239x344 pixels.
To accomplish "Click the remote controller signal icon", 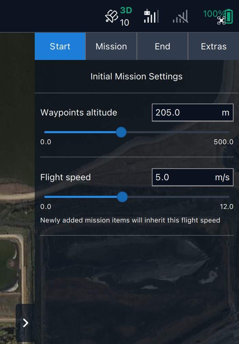I will coord(151,16).
